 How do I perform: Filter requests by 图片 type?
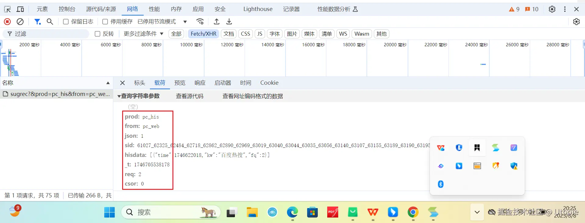(292, 34)
